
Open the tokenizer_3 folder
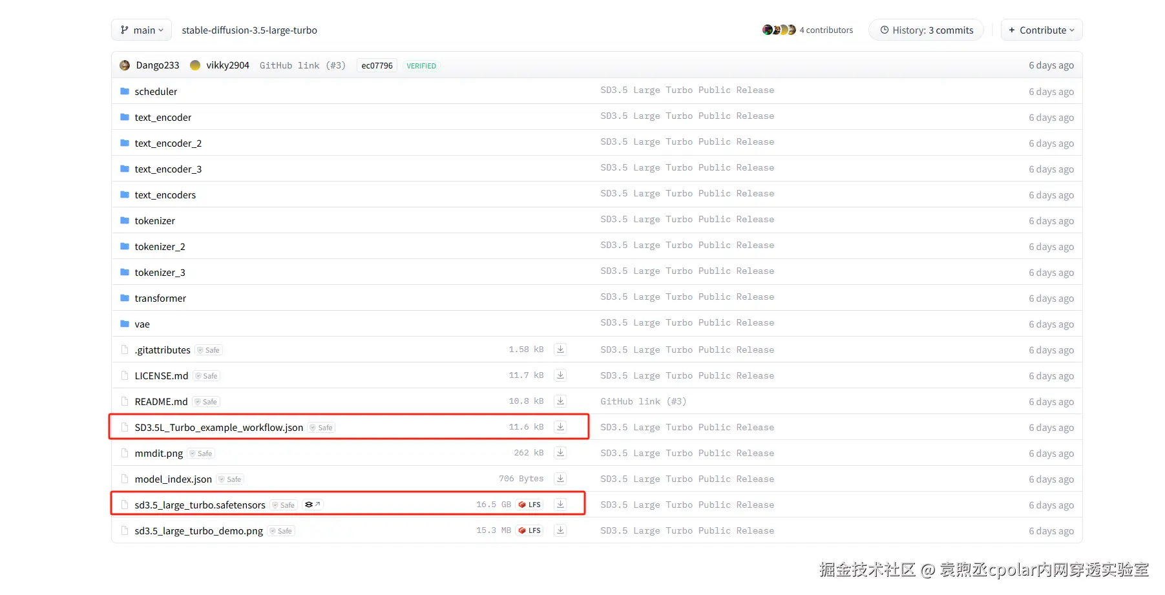(x=160, y=272)
